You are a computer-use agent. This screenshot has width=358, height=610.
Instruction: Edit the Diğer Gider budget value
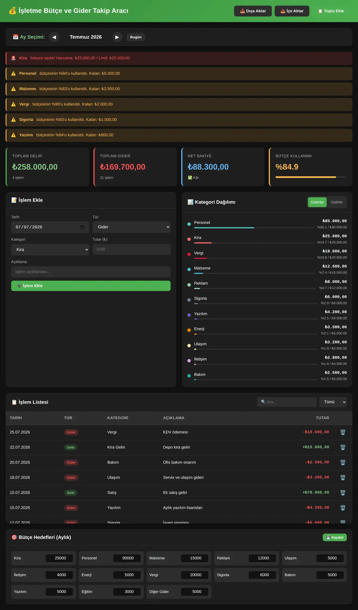tap(195, 591)
